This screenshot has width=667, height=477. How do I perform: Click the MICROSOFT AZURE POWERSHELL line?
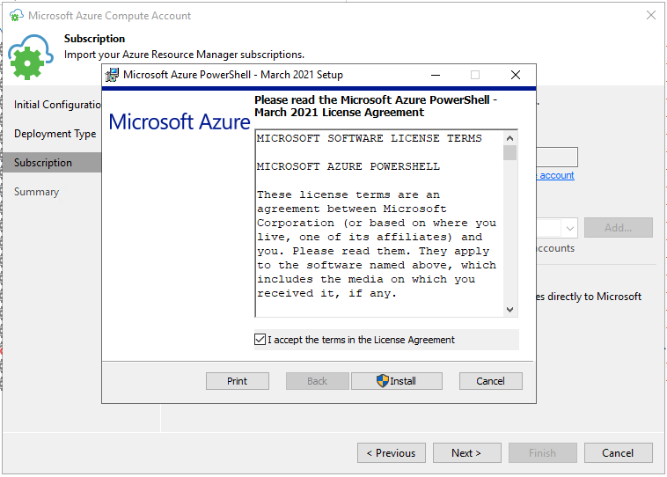348,166
